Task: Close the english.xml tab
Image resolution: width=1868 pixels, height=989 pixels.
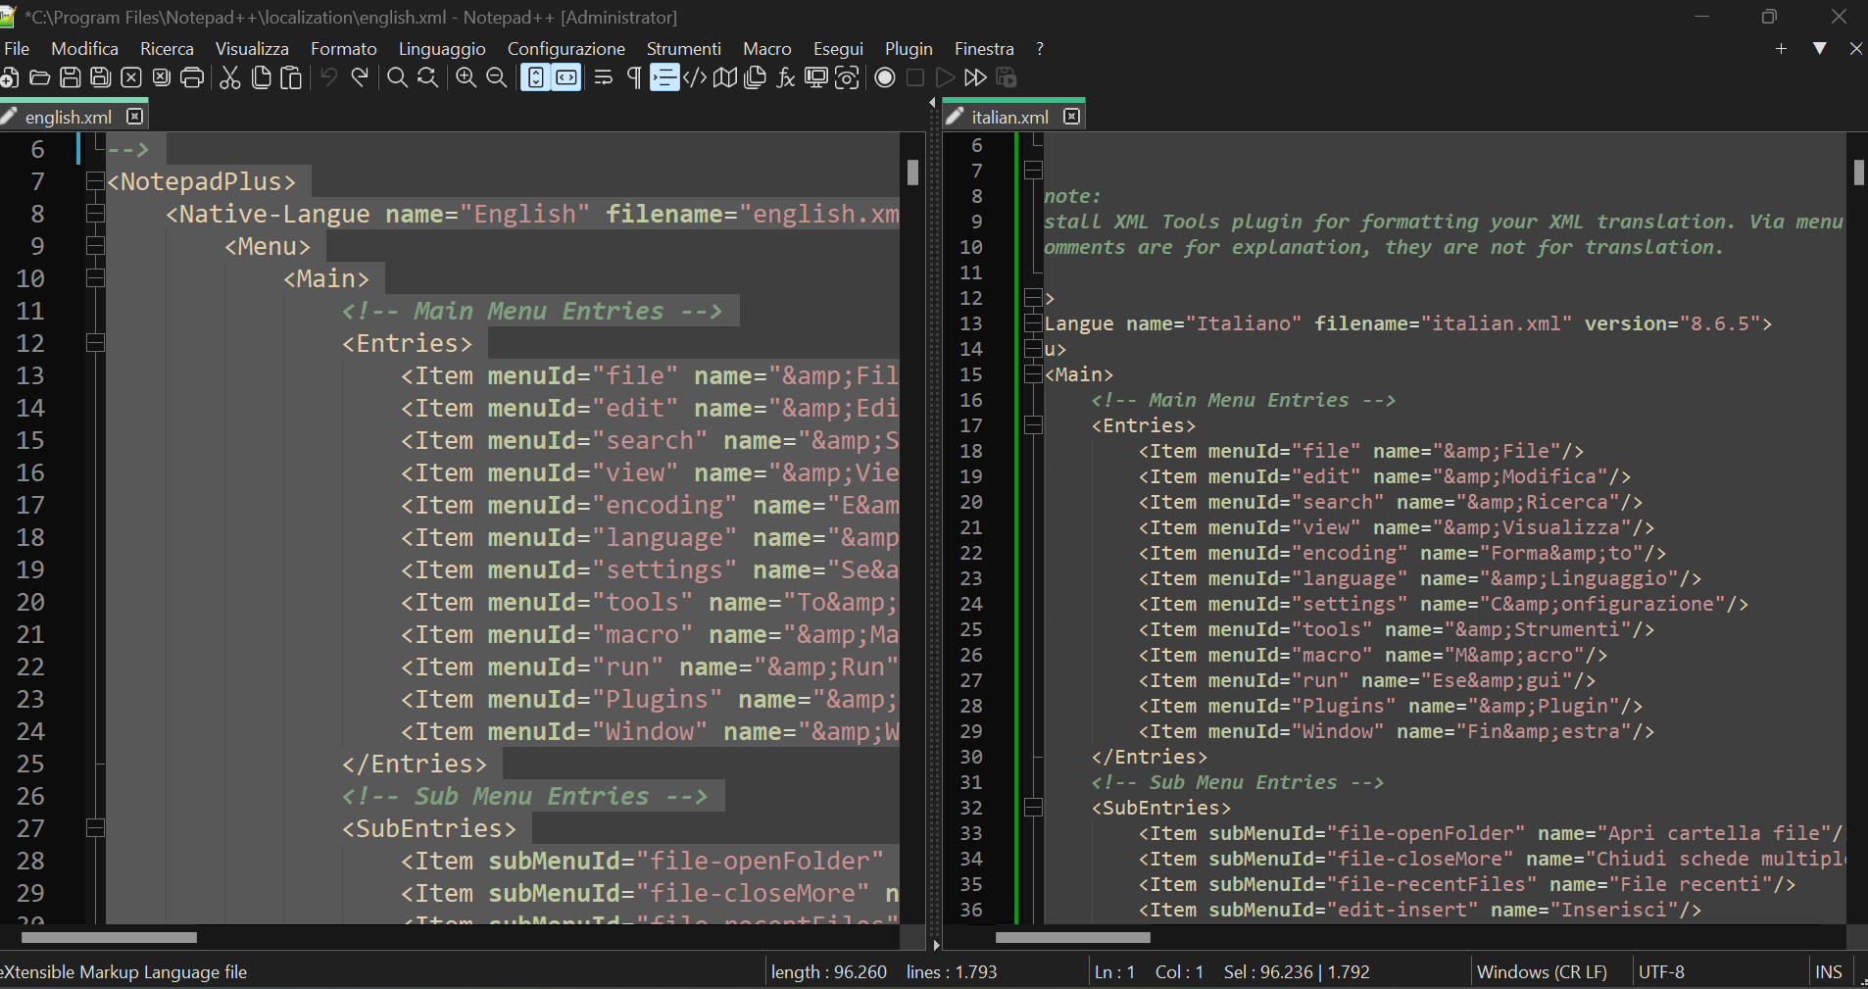Action: [x=135, y=117]
